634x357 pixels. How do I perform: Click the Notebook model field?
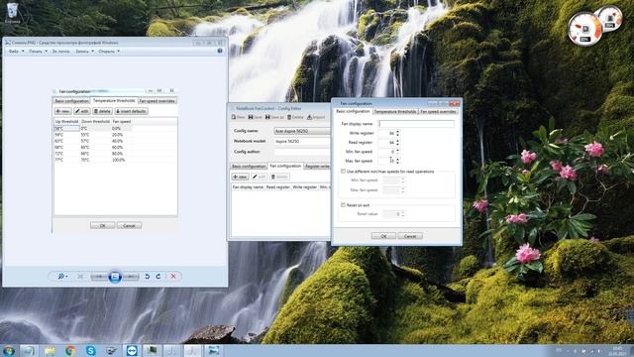(302, 141)
